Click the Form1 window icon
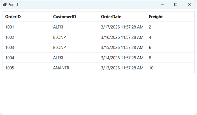 [x=5, y=4]
